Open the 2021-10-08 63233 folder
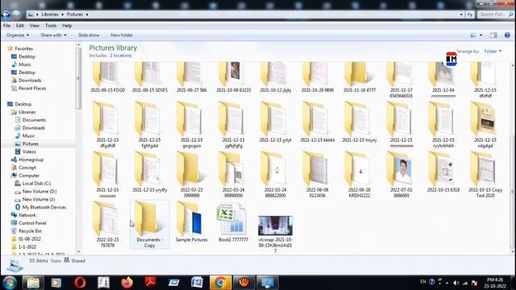516x290 pixels. [233, 77]
